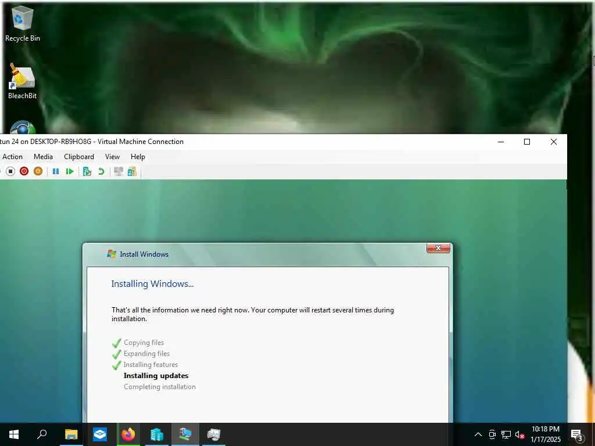Click the 'Installing Windows...' heading

[153, 283]
